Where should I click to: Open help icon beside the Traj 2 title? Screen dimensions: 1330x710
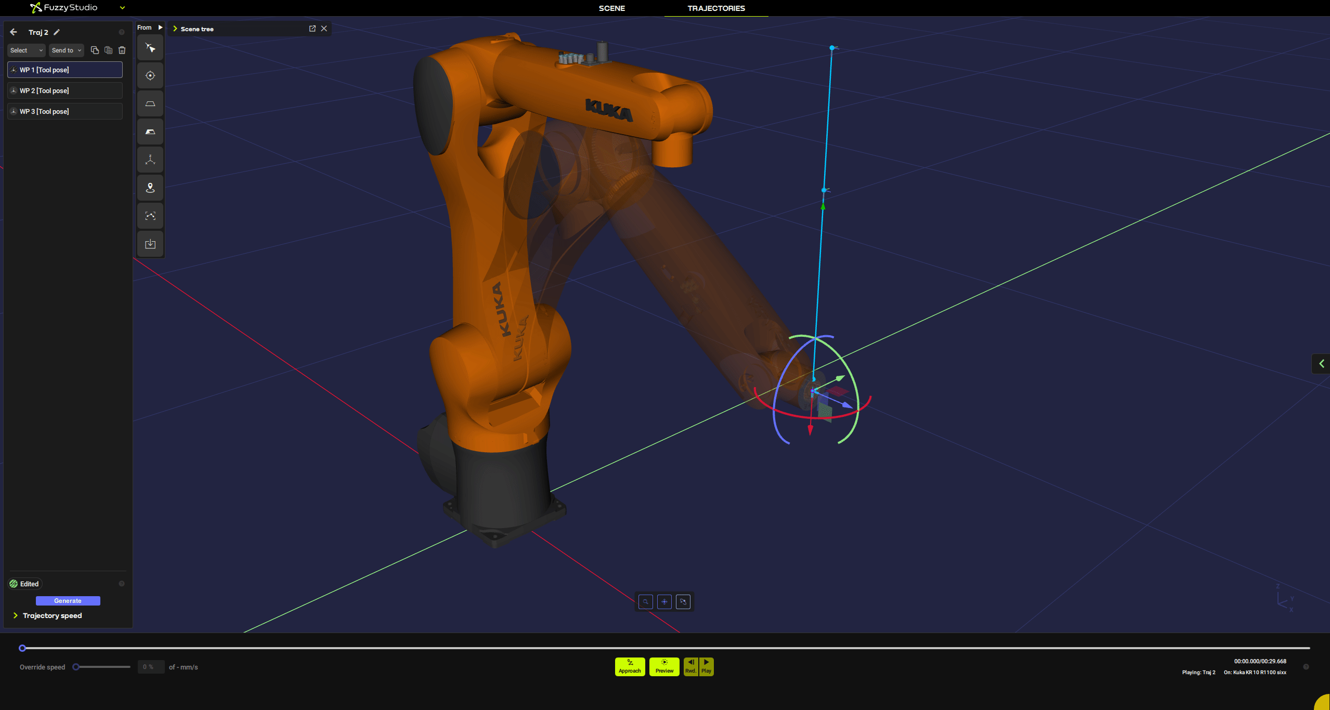(x=122, y=32)
